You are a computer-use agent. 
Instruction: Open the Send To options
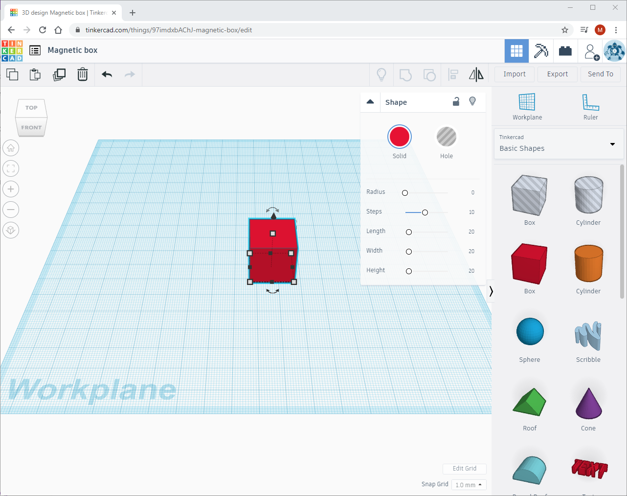(601, 74)
